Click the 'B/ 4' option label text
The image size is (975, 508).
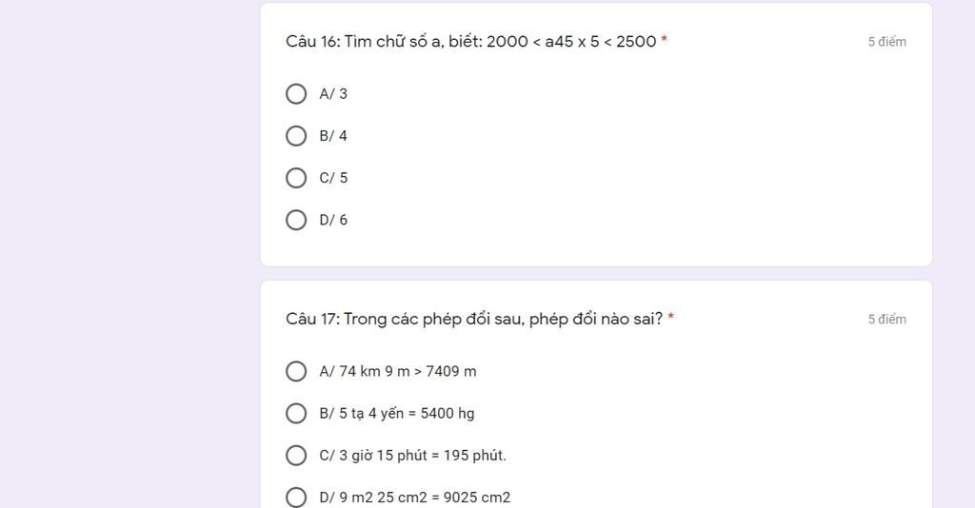point(333,136)
